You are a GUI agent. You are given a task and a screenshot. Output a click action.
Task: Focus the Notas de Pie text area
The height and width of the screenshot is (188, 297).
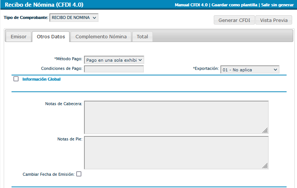point(176,152)
